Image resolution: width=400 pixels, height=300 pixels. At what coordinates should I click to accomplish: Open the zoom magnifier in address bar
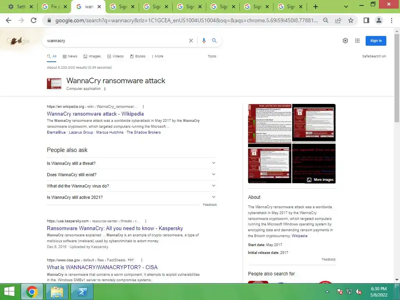point(326,20)
